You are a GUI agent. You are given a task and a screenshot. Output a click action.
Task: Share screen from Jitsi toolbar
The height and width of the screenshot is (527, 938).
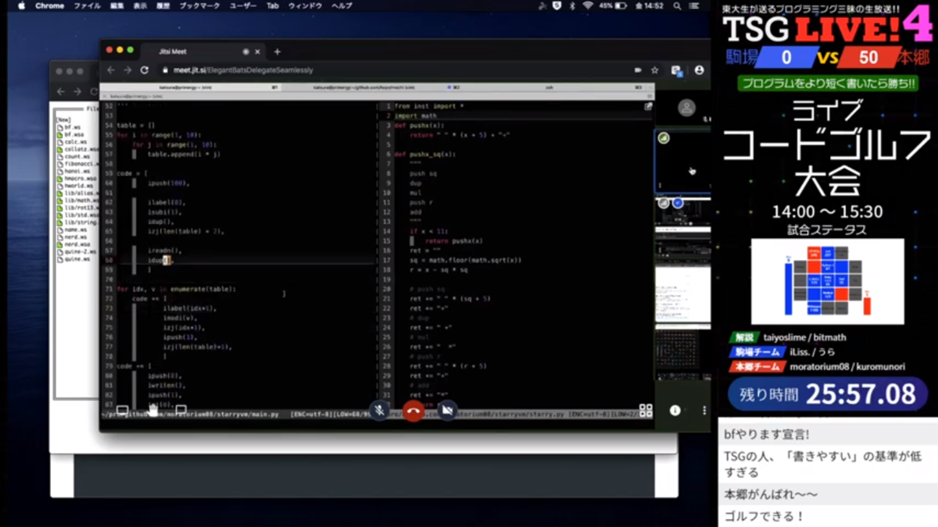123,410
